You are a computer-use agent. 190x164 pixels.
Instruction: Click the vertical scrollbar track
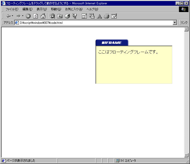click(186, 92)
